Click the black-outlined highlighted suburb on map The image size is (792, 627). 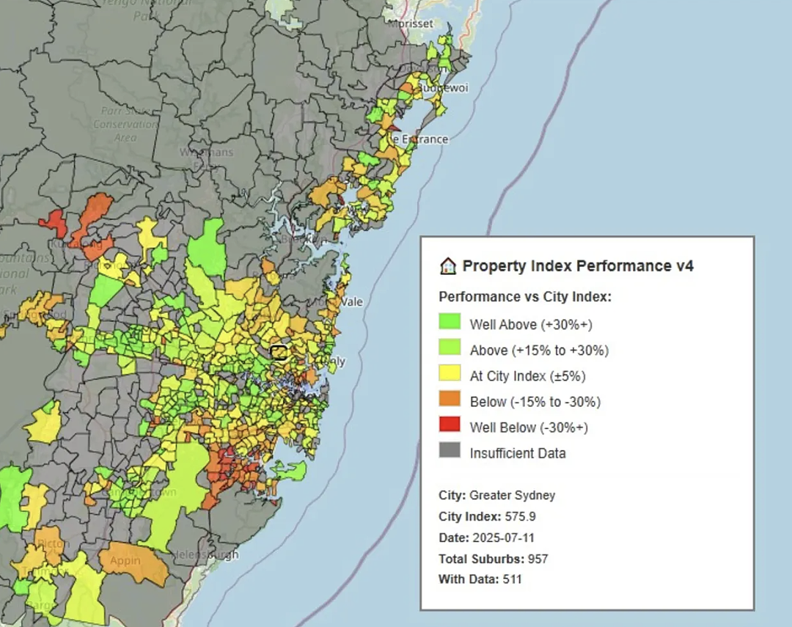tap(279, 352)
